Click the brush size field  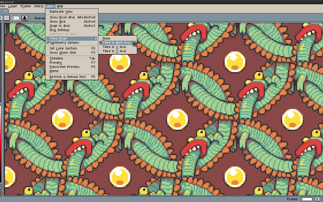(16, 18)
